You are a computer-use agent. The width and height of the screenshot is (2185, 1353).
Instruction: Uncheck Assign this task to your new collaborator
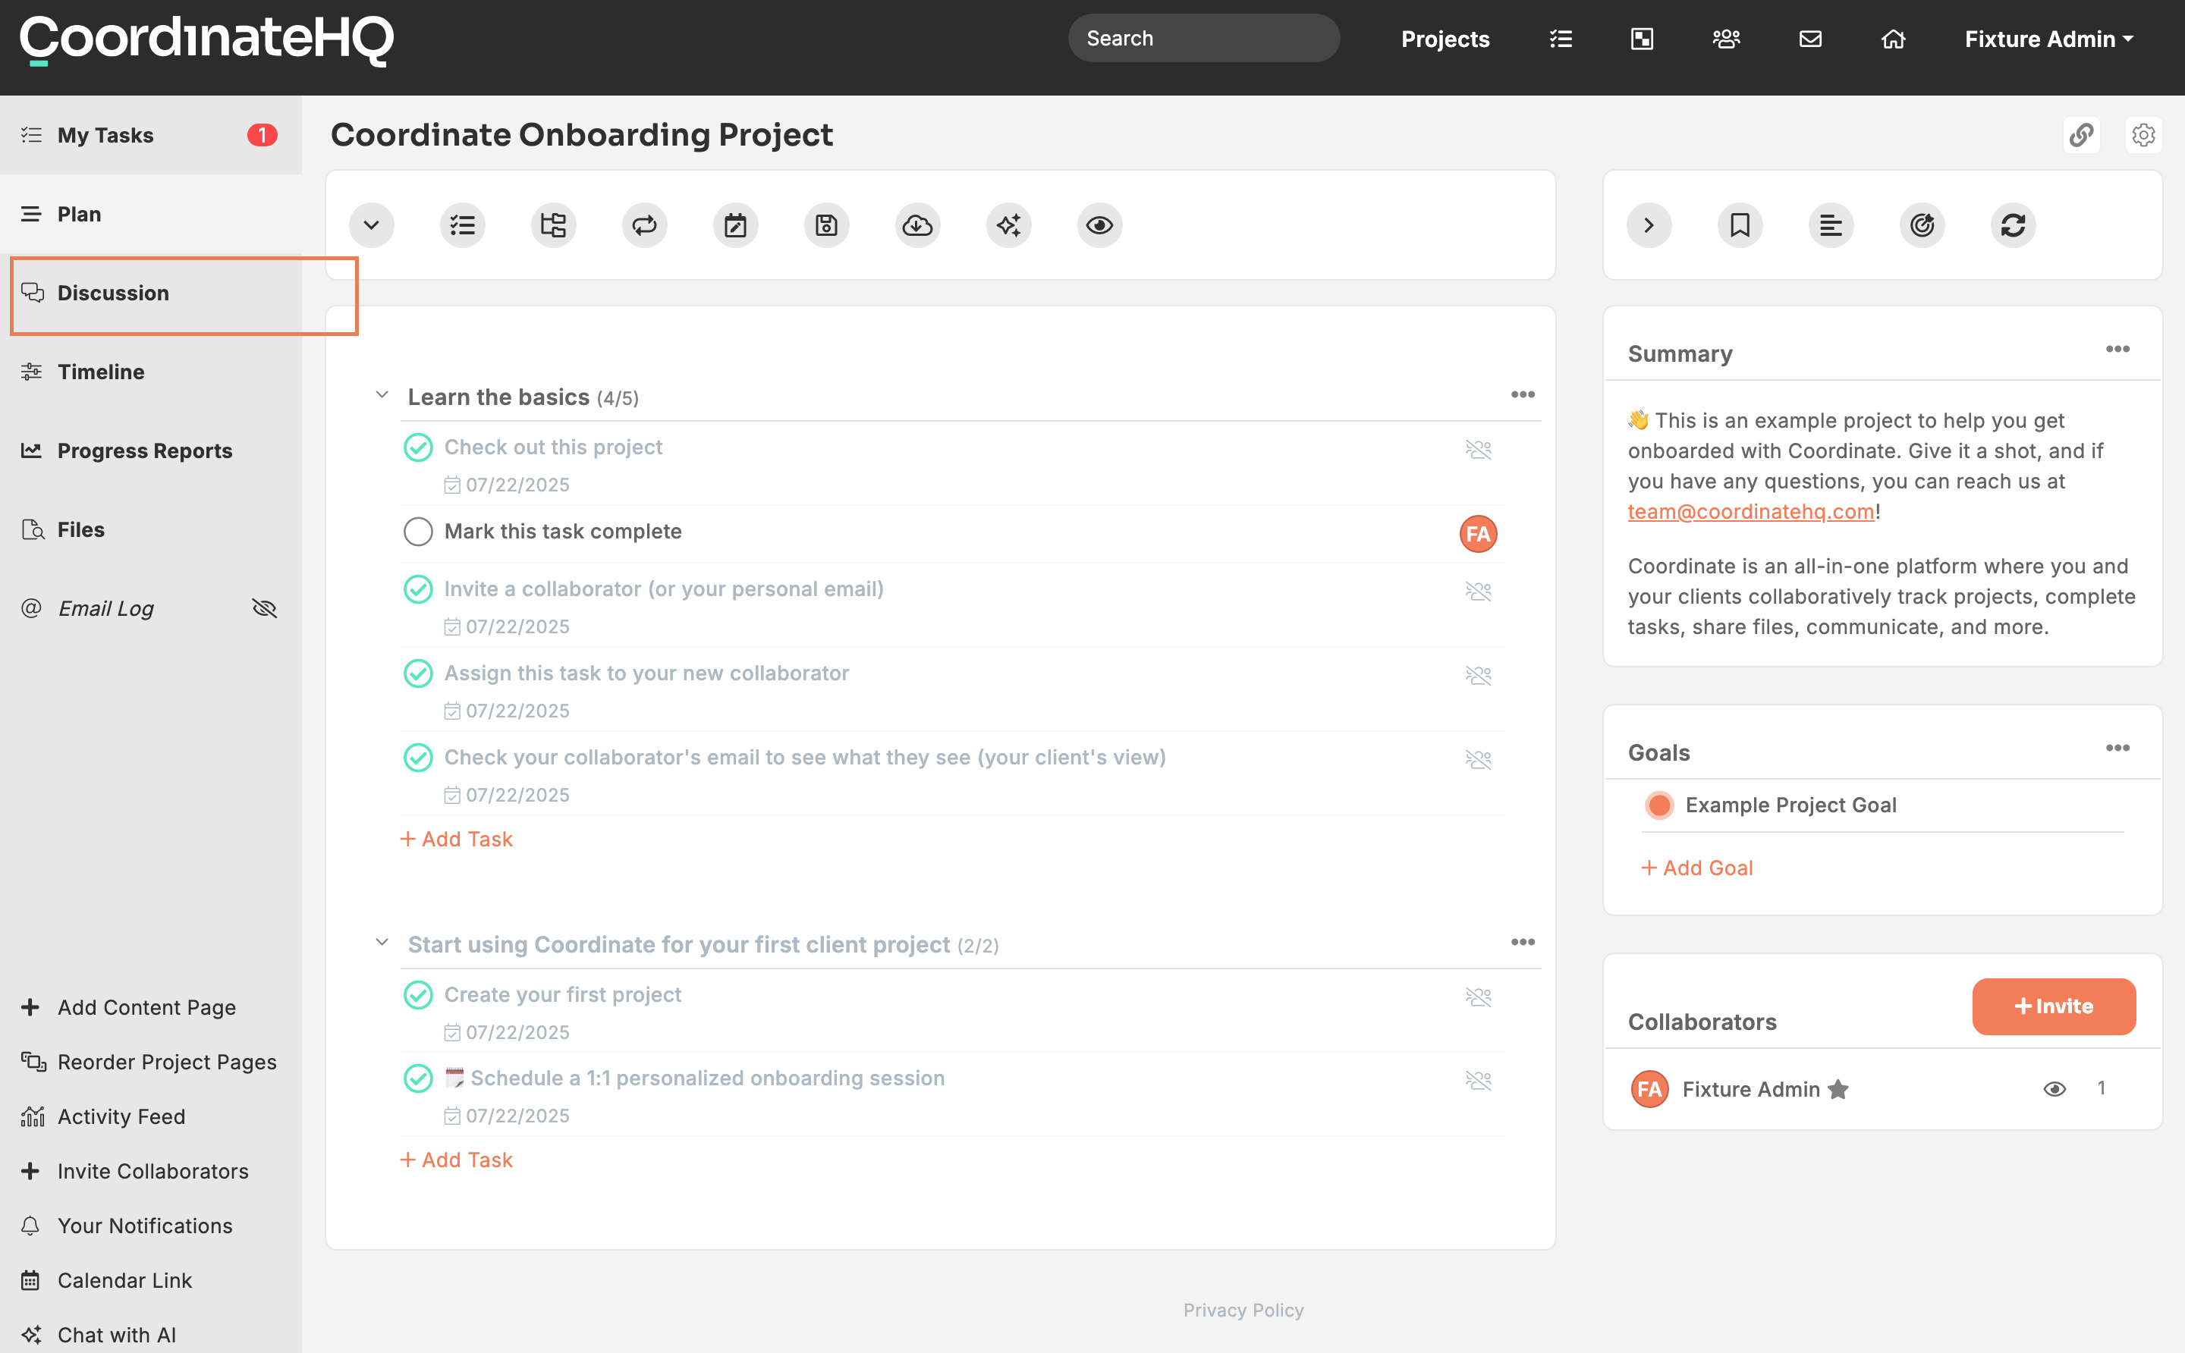418,673
